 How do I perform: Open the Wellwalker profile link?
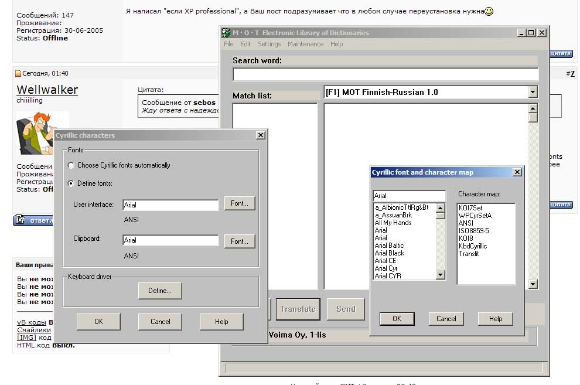point(47,90)
